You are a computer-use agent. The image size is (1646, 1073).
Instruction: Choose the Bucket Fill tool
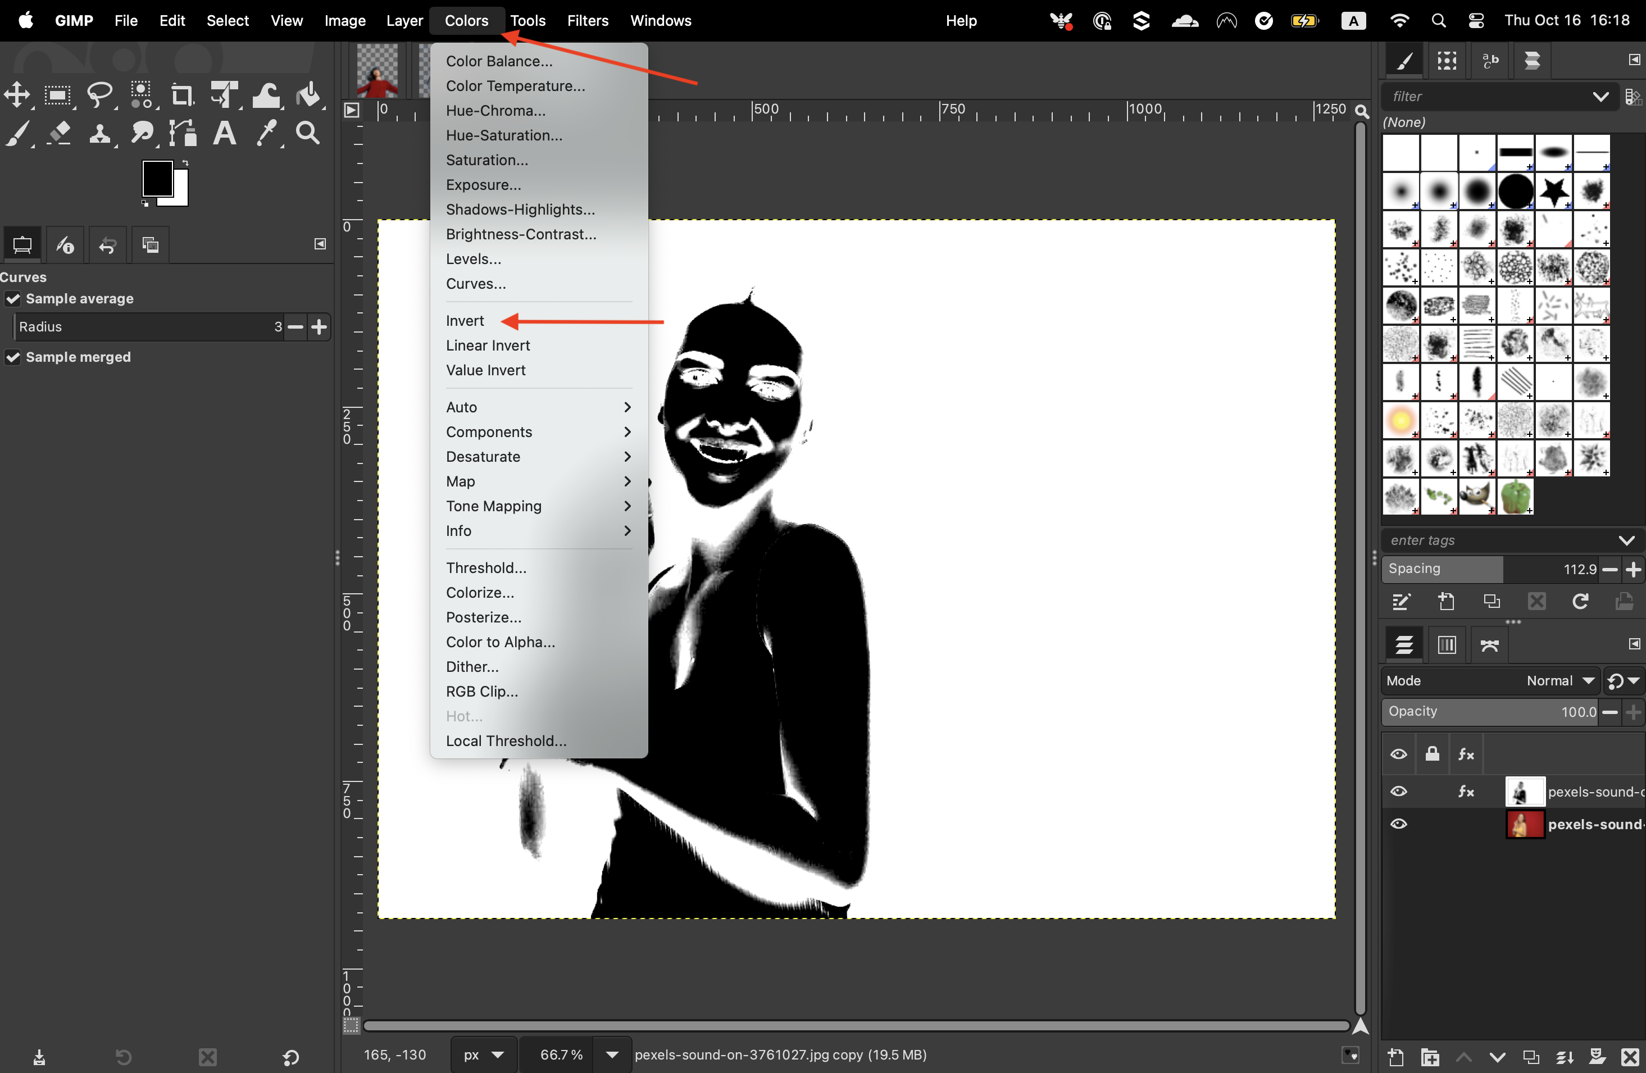(308, 95)
